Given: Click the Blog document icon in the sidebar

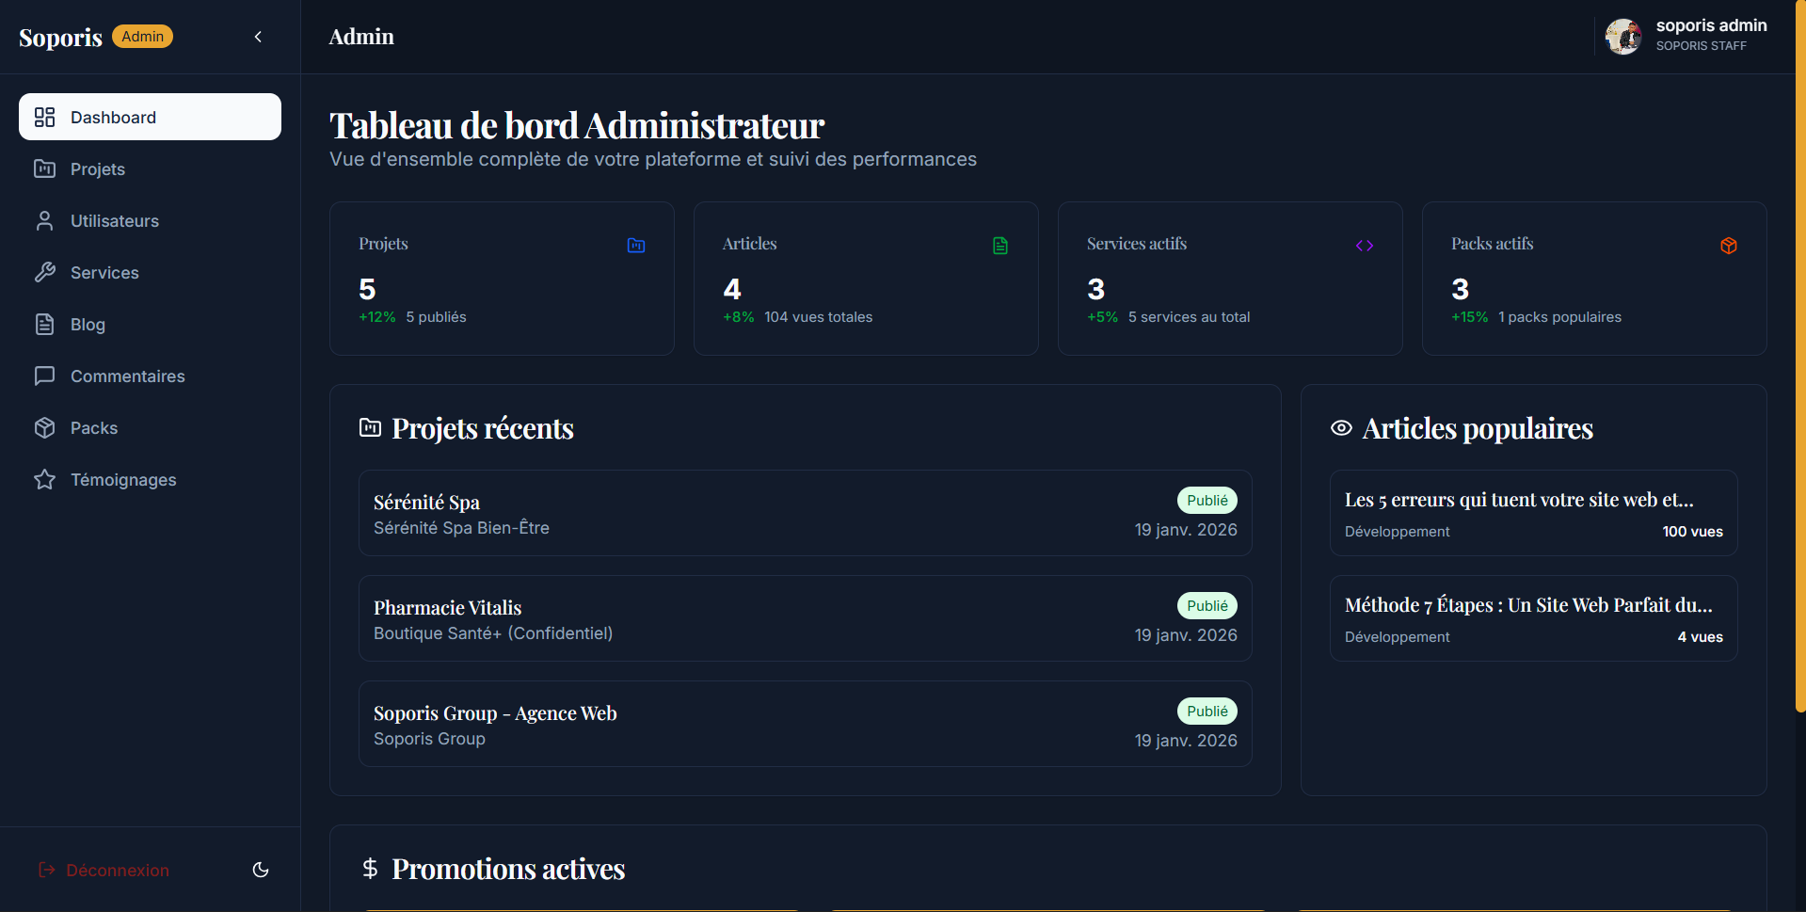Looking at the screenshot, I should tap(44, 325).
